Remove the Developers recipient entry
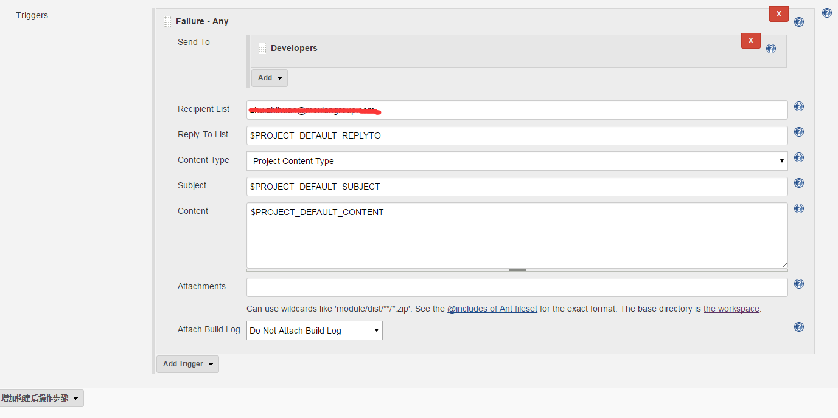 pyautogui.click(x=750, y=41)
